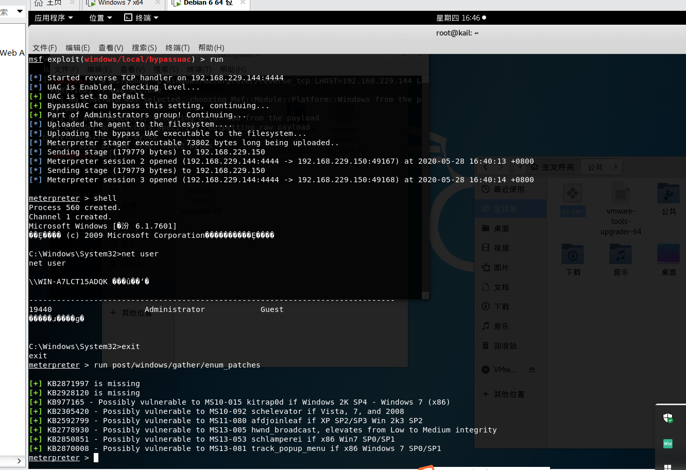The height and width of the screenshot is (470, 686).
Task: Open the 查看(V) terminal menu
Action: [x=111, y=47]
